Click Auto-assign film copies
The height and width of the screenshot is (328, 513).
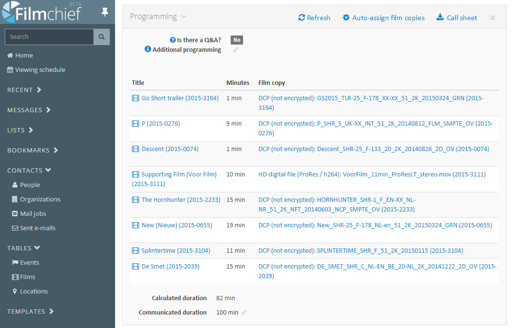[384, 18]
